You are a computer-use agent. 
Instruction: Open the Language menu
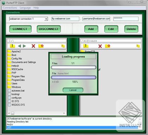tap(25, 8)
